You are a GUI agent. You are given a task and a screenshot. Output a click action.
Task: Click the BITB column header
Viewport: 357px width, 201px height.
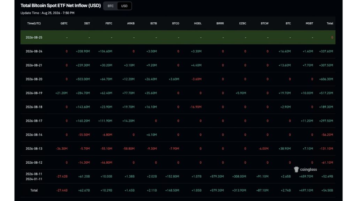[x=154, y=23]
